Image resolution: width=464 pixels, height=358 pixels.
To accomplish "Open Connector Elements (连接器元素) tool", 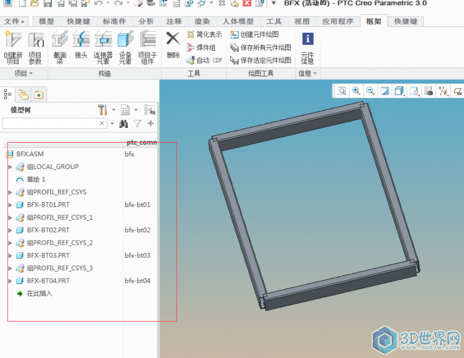I will coord(103,47).
